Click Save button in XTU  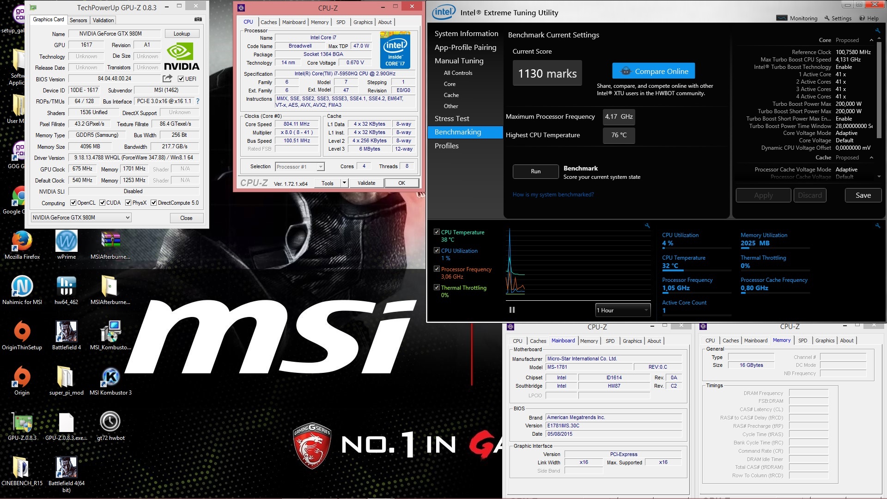(863, 195)
